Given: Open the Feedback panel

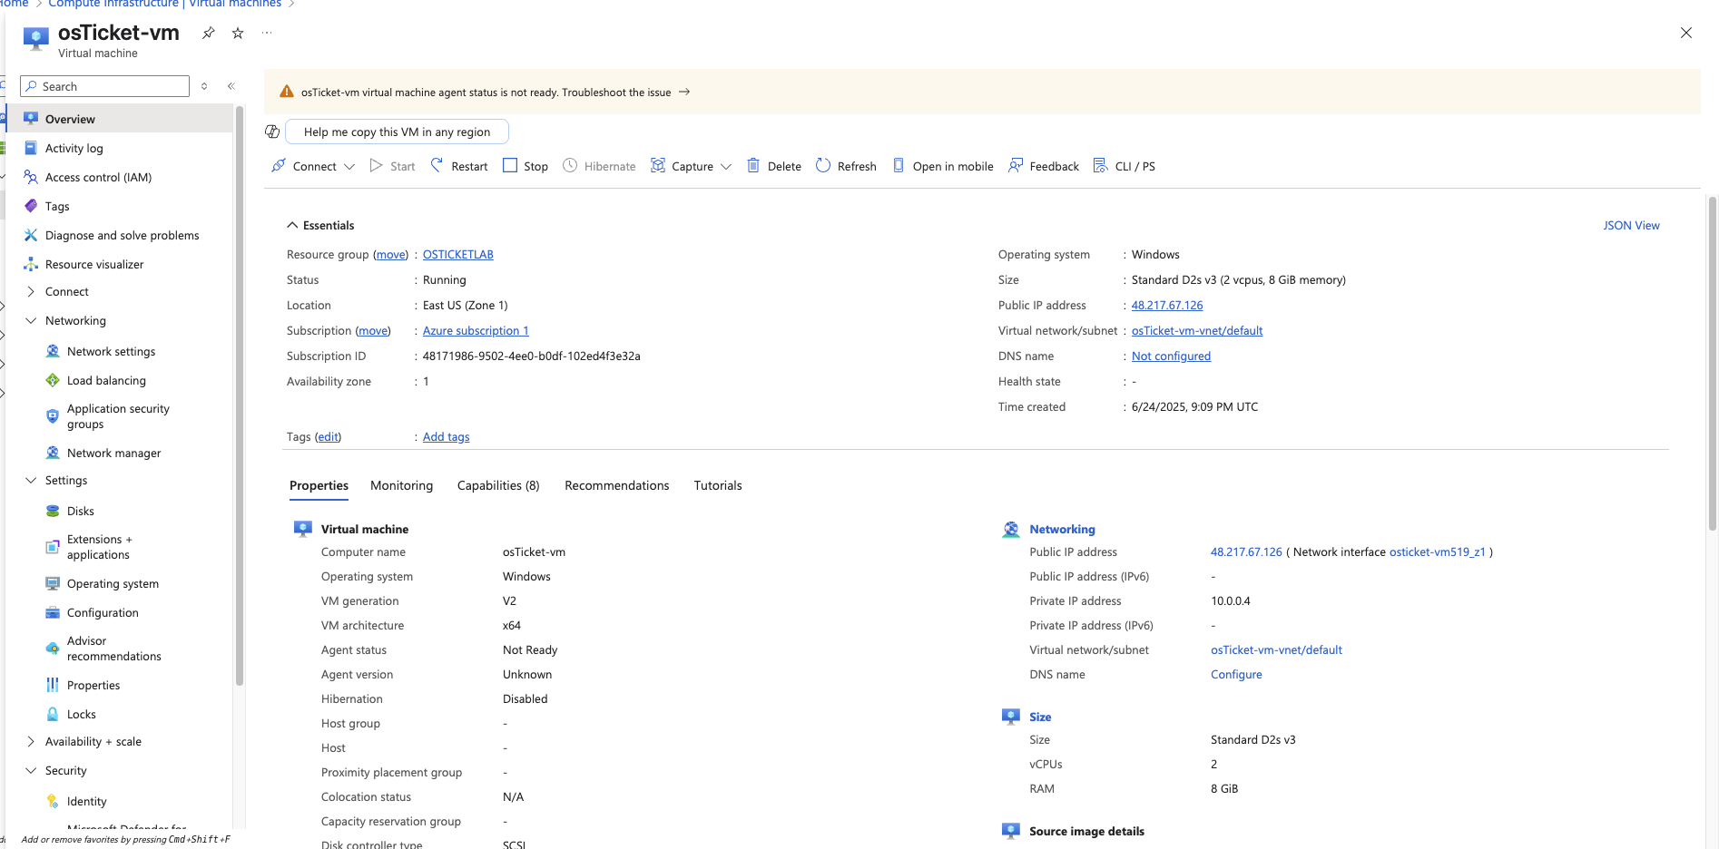Looking at the screenshot, I should pos(1044,166).
